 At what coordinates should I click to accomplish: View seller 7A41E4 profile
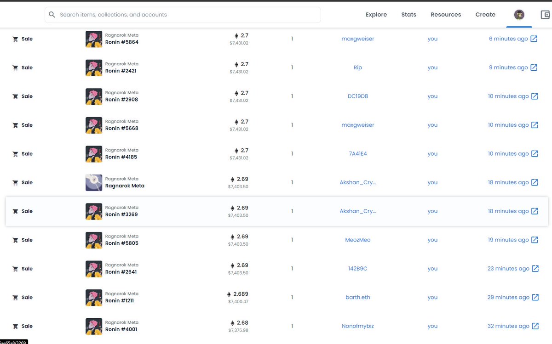tap(358, 154)
